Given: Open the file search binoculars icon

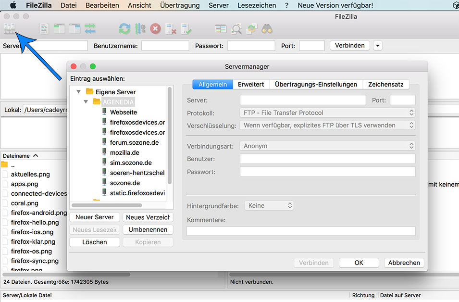Looking at the screenshot, I should 267,29.
